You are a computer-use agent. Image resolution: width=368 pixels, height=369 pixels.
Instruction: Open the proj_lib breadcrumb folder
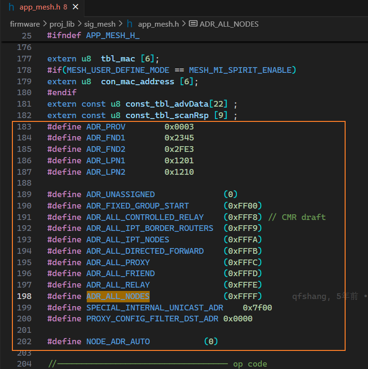click(x=61, y=24)
